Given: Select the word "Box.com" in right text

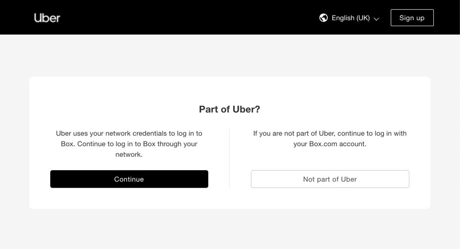Looking at the screenshot, I should pos(323,144).
